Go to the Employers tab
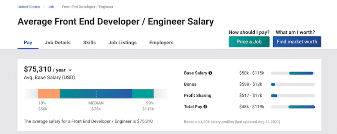Viewport: 337px width, 134px height. (x=161, y=42)
